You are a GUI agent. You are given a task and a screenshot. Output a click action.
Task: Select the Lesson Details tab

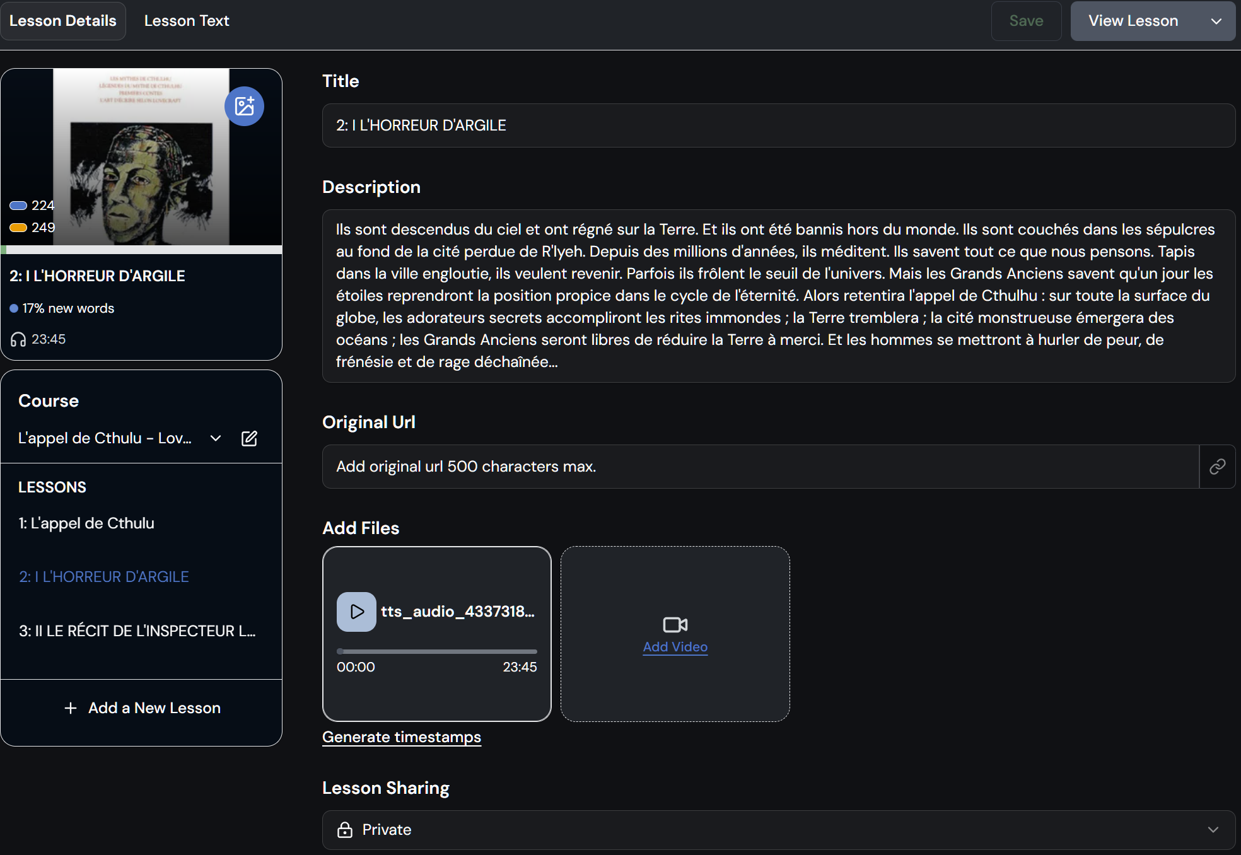(x=63, y=21)
